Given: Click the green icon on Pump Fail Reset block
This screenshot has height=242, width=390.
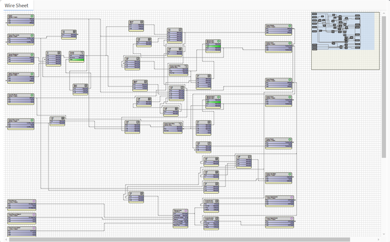Looking at the screenshot, I should [x=32, y=95].
